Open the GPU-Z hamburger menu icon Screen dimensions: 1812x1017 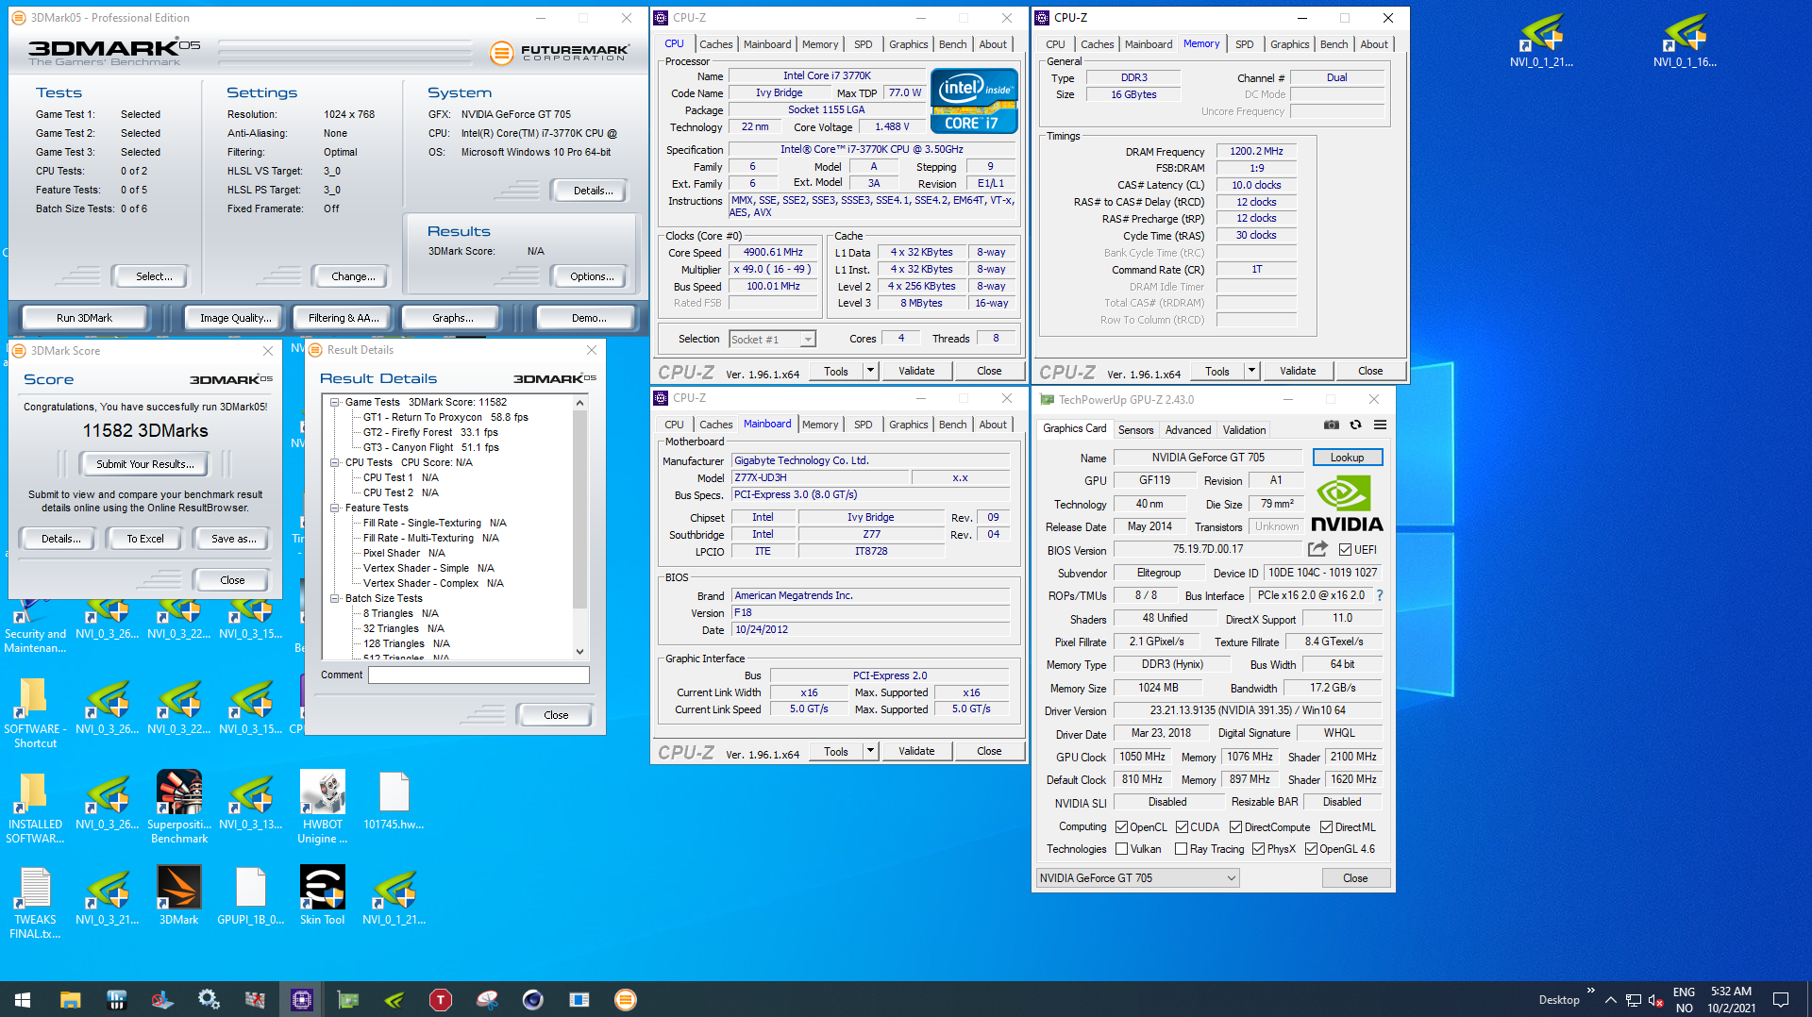pos(1380,425)
